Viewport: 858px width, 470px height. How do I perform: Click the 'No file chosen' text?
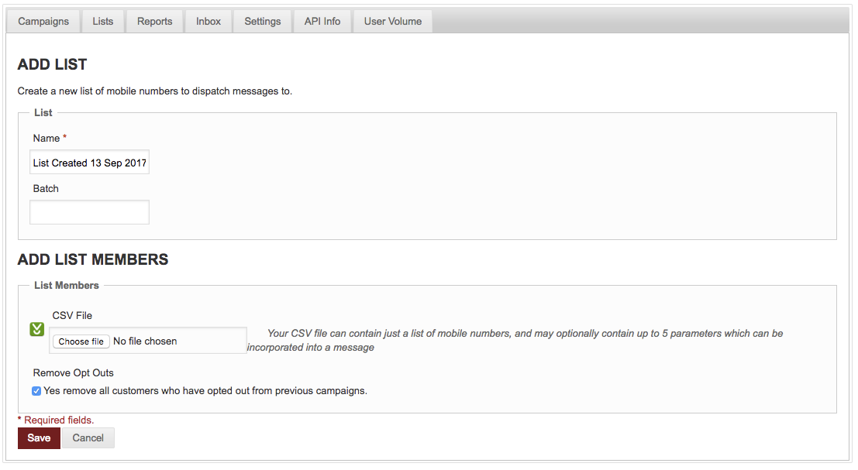145,341
